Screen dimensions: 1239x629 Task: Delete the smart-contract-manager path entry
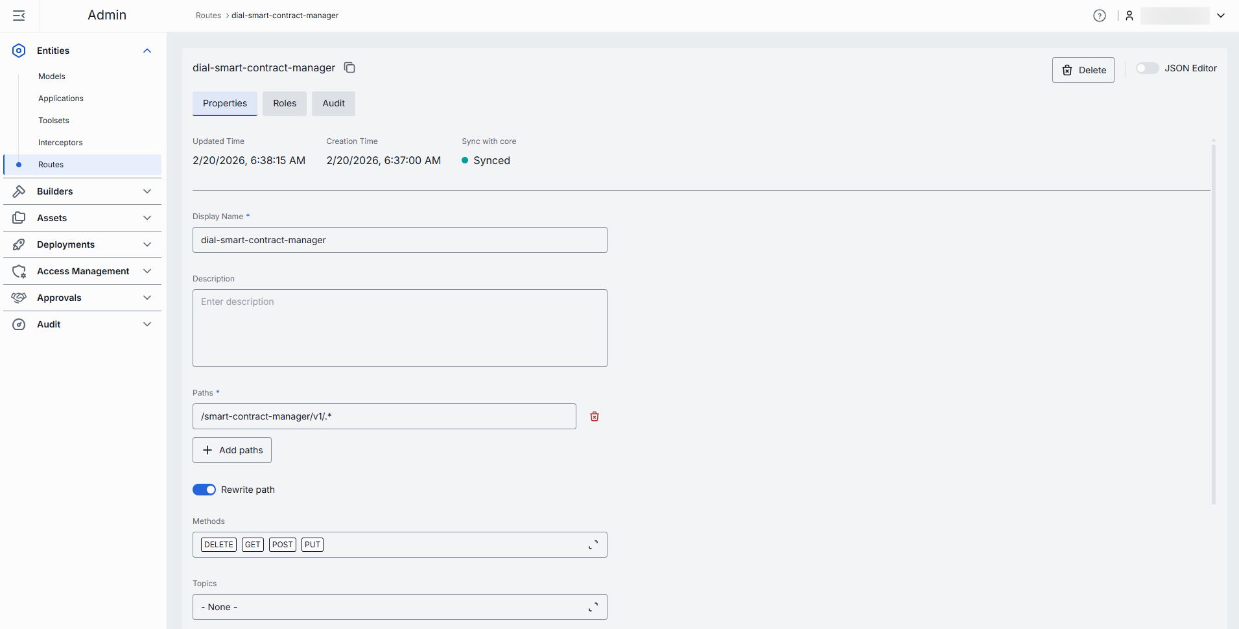pyautogui.click(x=595, y=416)
